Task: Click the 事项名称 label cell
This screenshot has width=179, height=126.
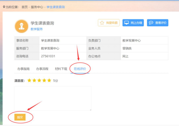Action: pyautogui.click(x=27, y=40)
